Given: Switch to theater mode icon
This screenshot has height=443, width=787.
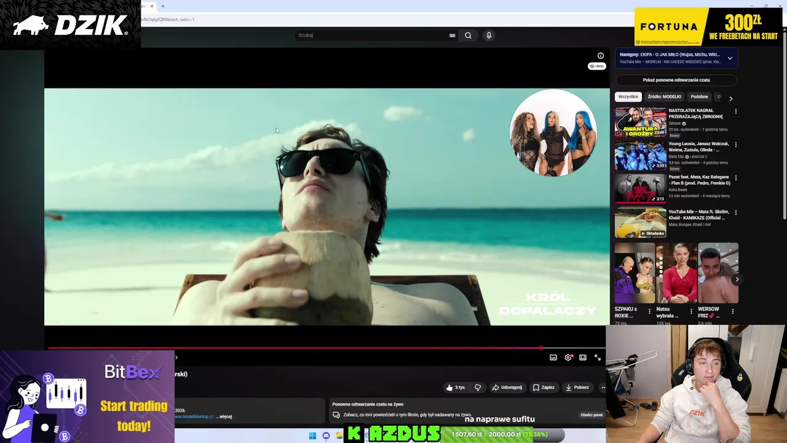Looking at the screenshot, I should (x=583, y=357).
